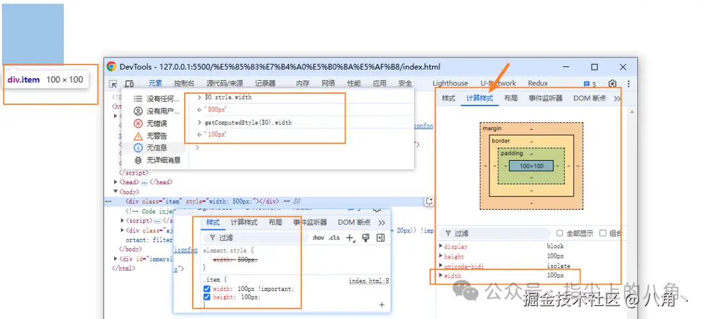Enable the 组合 checkbox
Screen dimensions: 703x319
(x=603, y=233)
